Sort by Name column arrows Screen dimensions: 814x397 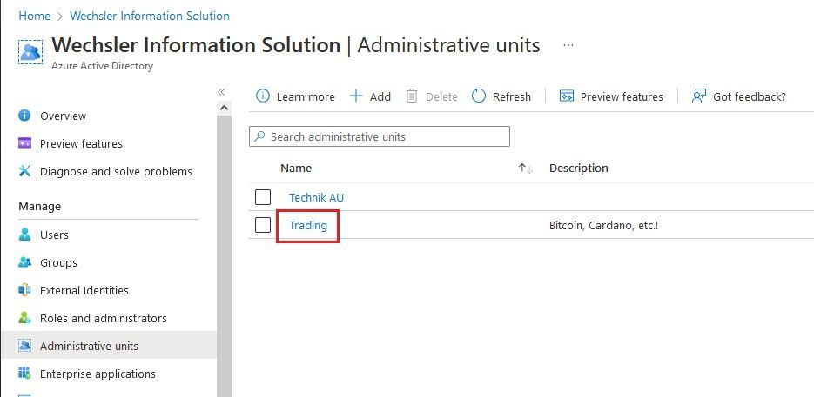click(x=525, y=169)
